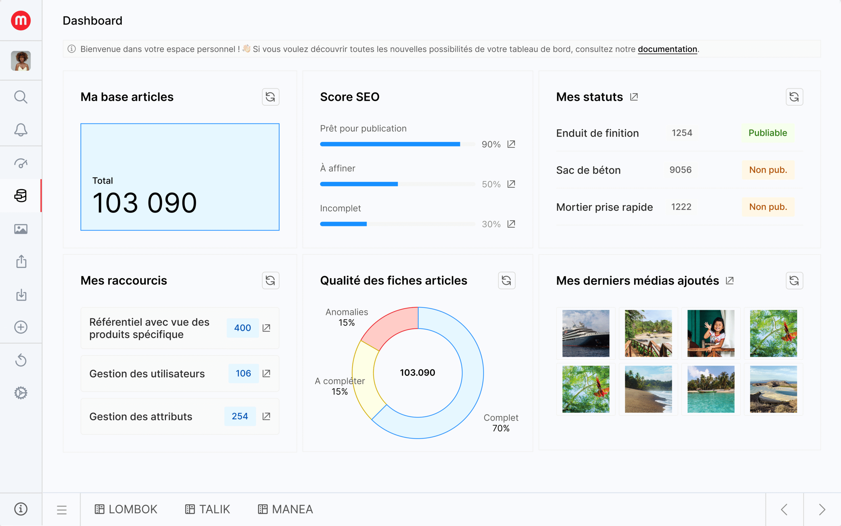This screenshot has height=526, width=841.
Task: Click the history undo icon
Action: 21,360
